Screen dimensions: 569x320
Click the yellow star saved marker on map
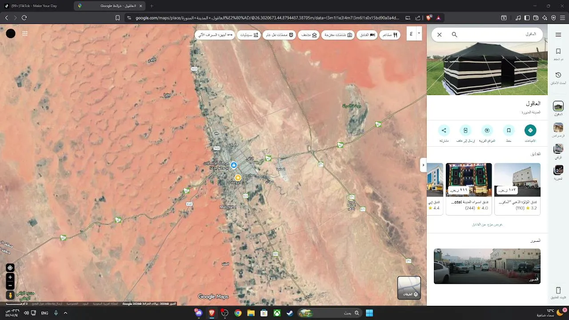[238, 177]
